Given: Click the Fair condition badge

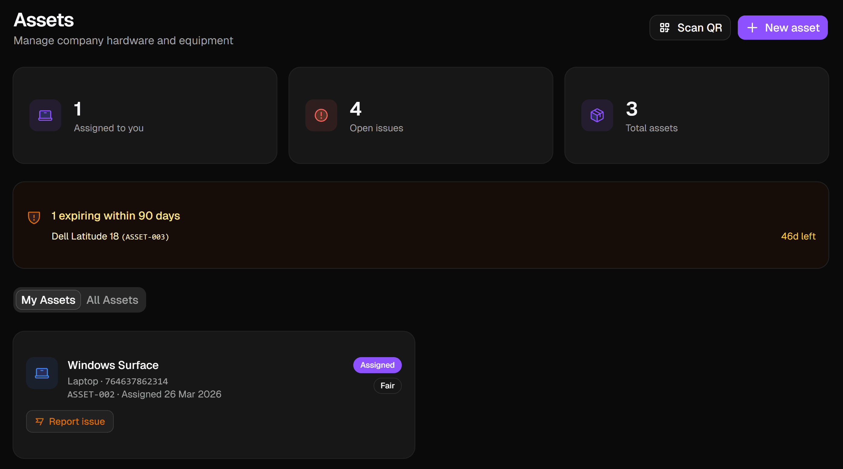Looking at the screenshot, I should click(388, 386).
